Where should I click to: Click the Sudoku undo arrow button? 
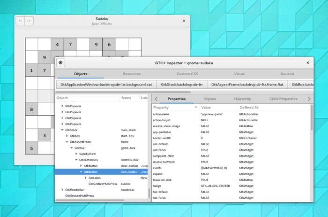tap(20, 21)
